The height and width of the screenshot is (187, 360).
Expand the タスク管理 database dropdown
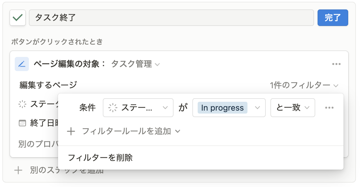pyautogui.click(x=136, y=64)
